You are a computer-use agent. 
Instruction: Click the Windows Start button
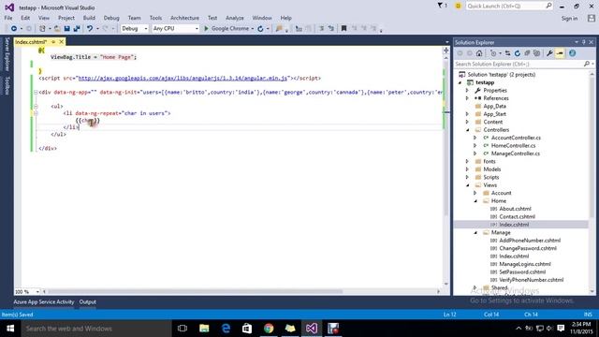(10, 329)
